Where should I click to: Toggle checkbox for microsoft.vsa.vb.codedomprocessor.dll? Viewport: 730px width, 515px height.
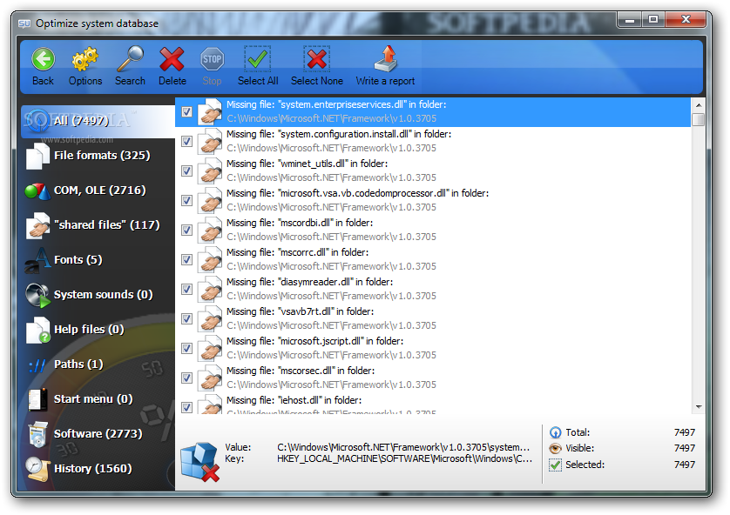[x=186, y=200]
